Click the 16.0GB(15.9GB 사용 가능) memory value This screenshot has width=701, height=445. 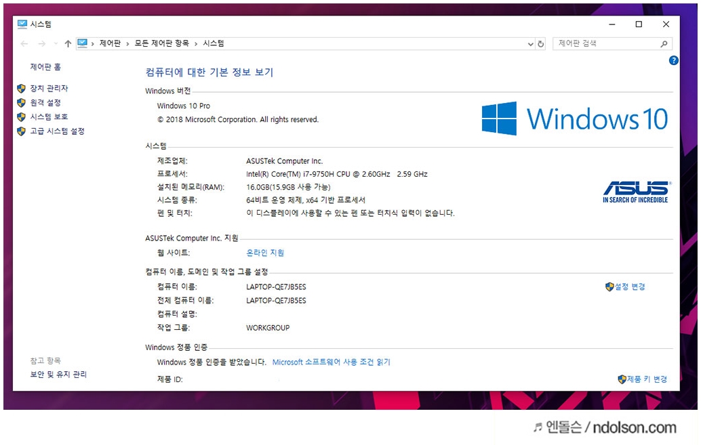coord(288,187)
